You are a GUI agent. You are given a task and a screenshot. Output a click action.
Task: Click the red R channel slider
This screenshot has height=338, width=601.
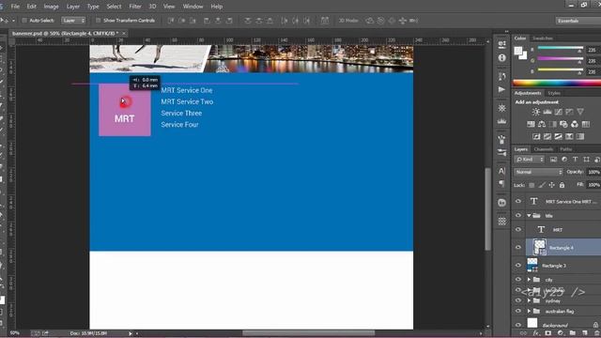[560, 48]
